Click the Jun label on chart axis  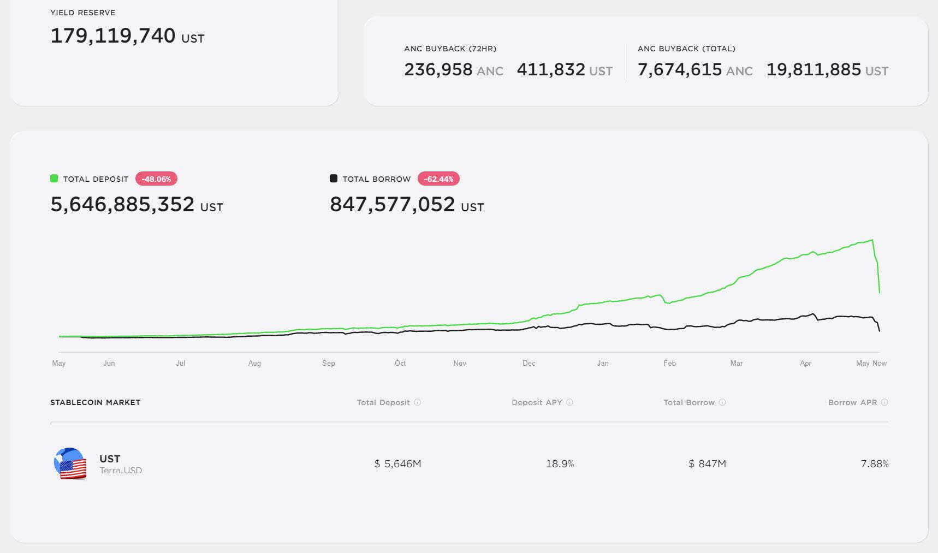click(x=109, y=363)
